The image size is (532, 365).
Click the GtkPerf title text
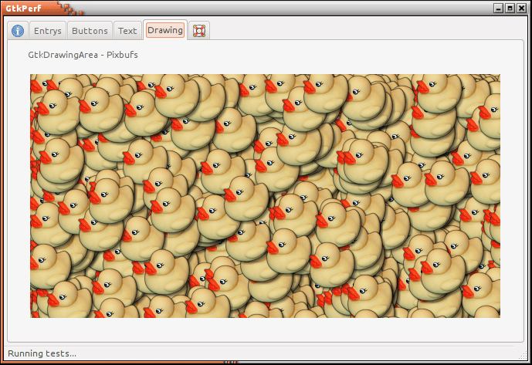[25, 8]
